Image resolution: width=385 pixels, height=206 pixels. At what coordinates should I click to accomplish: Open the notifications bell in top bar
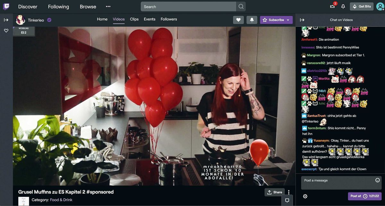click(343, 6)
